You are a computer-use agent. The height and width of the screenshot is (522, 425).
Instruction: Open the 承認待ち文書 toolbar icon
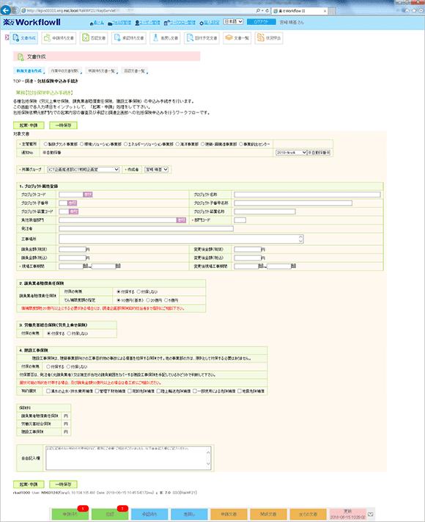[x=129, y=38]
